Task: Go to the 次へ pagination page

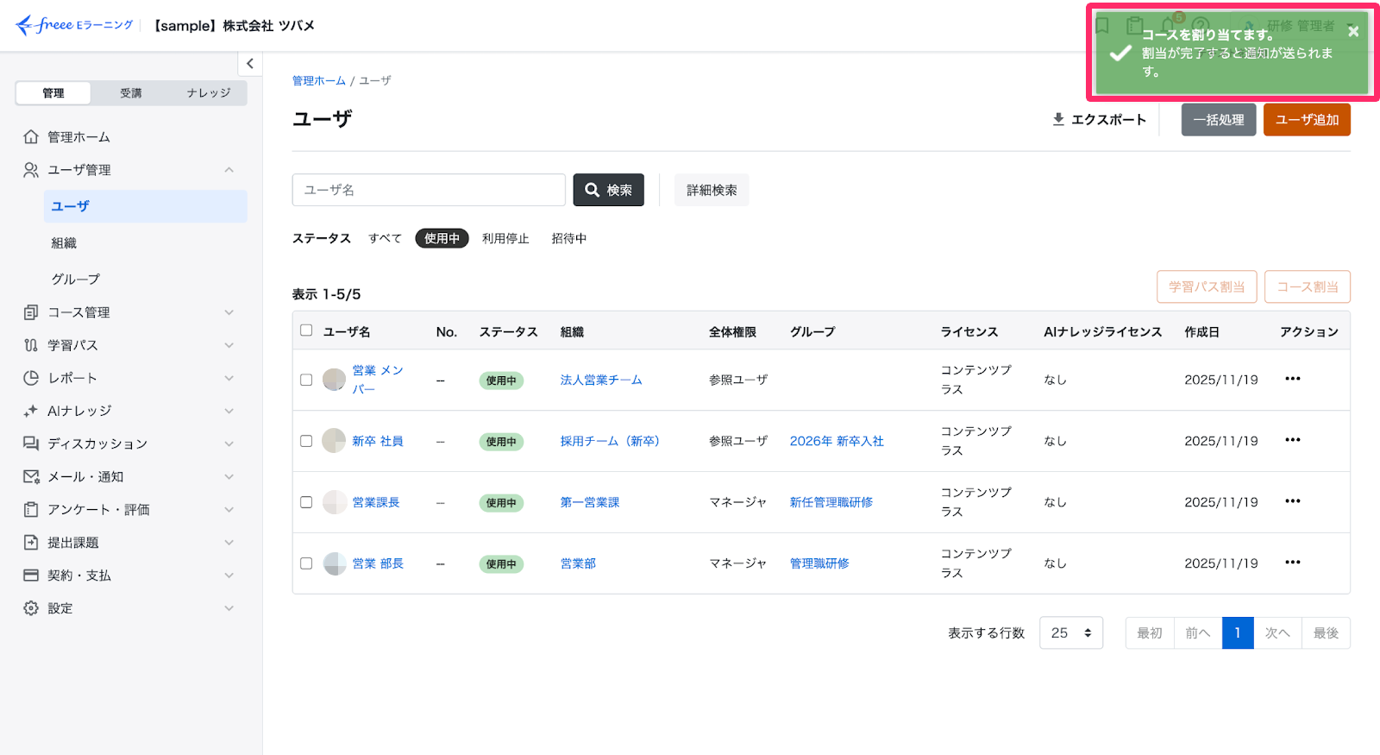Action: point(1277,633)
